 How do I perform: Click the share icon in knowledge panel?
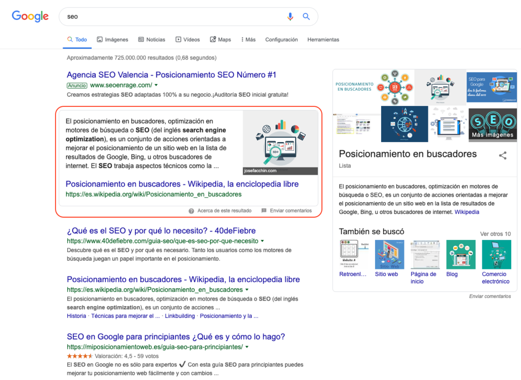(x=503, y=155)
